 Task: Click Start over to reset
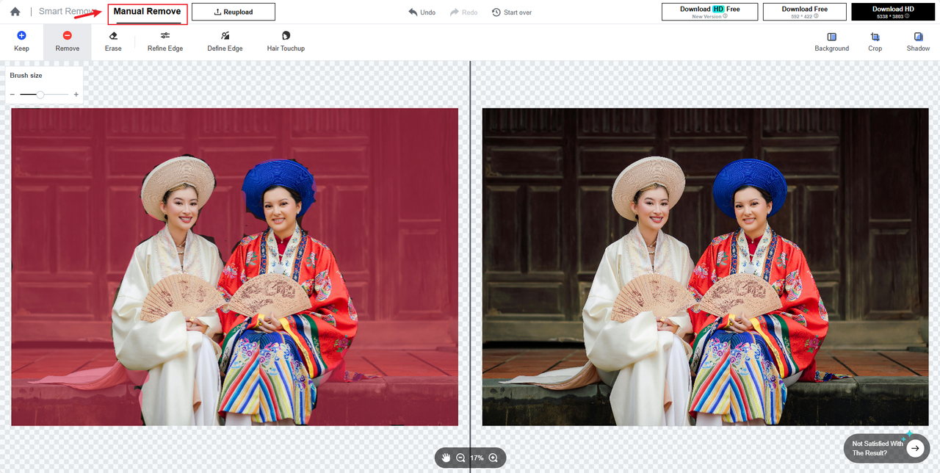512,12
